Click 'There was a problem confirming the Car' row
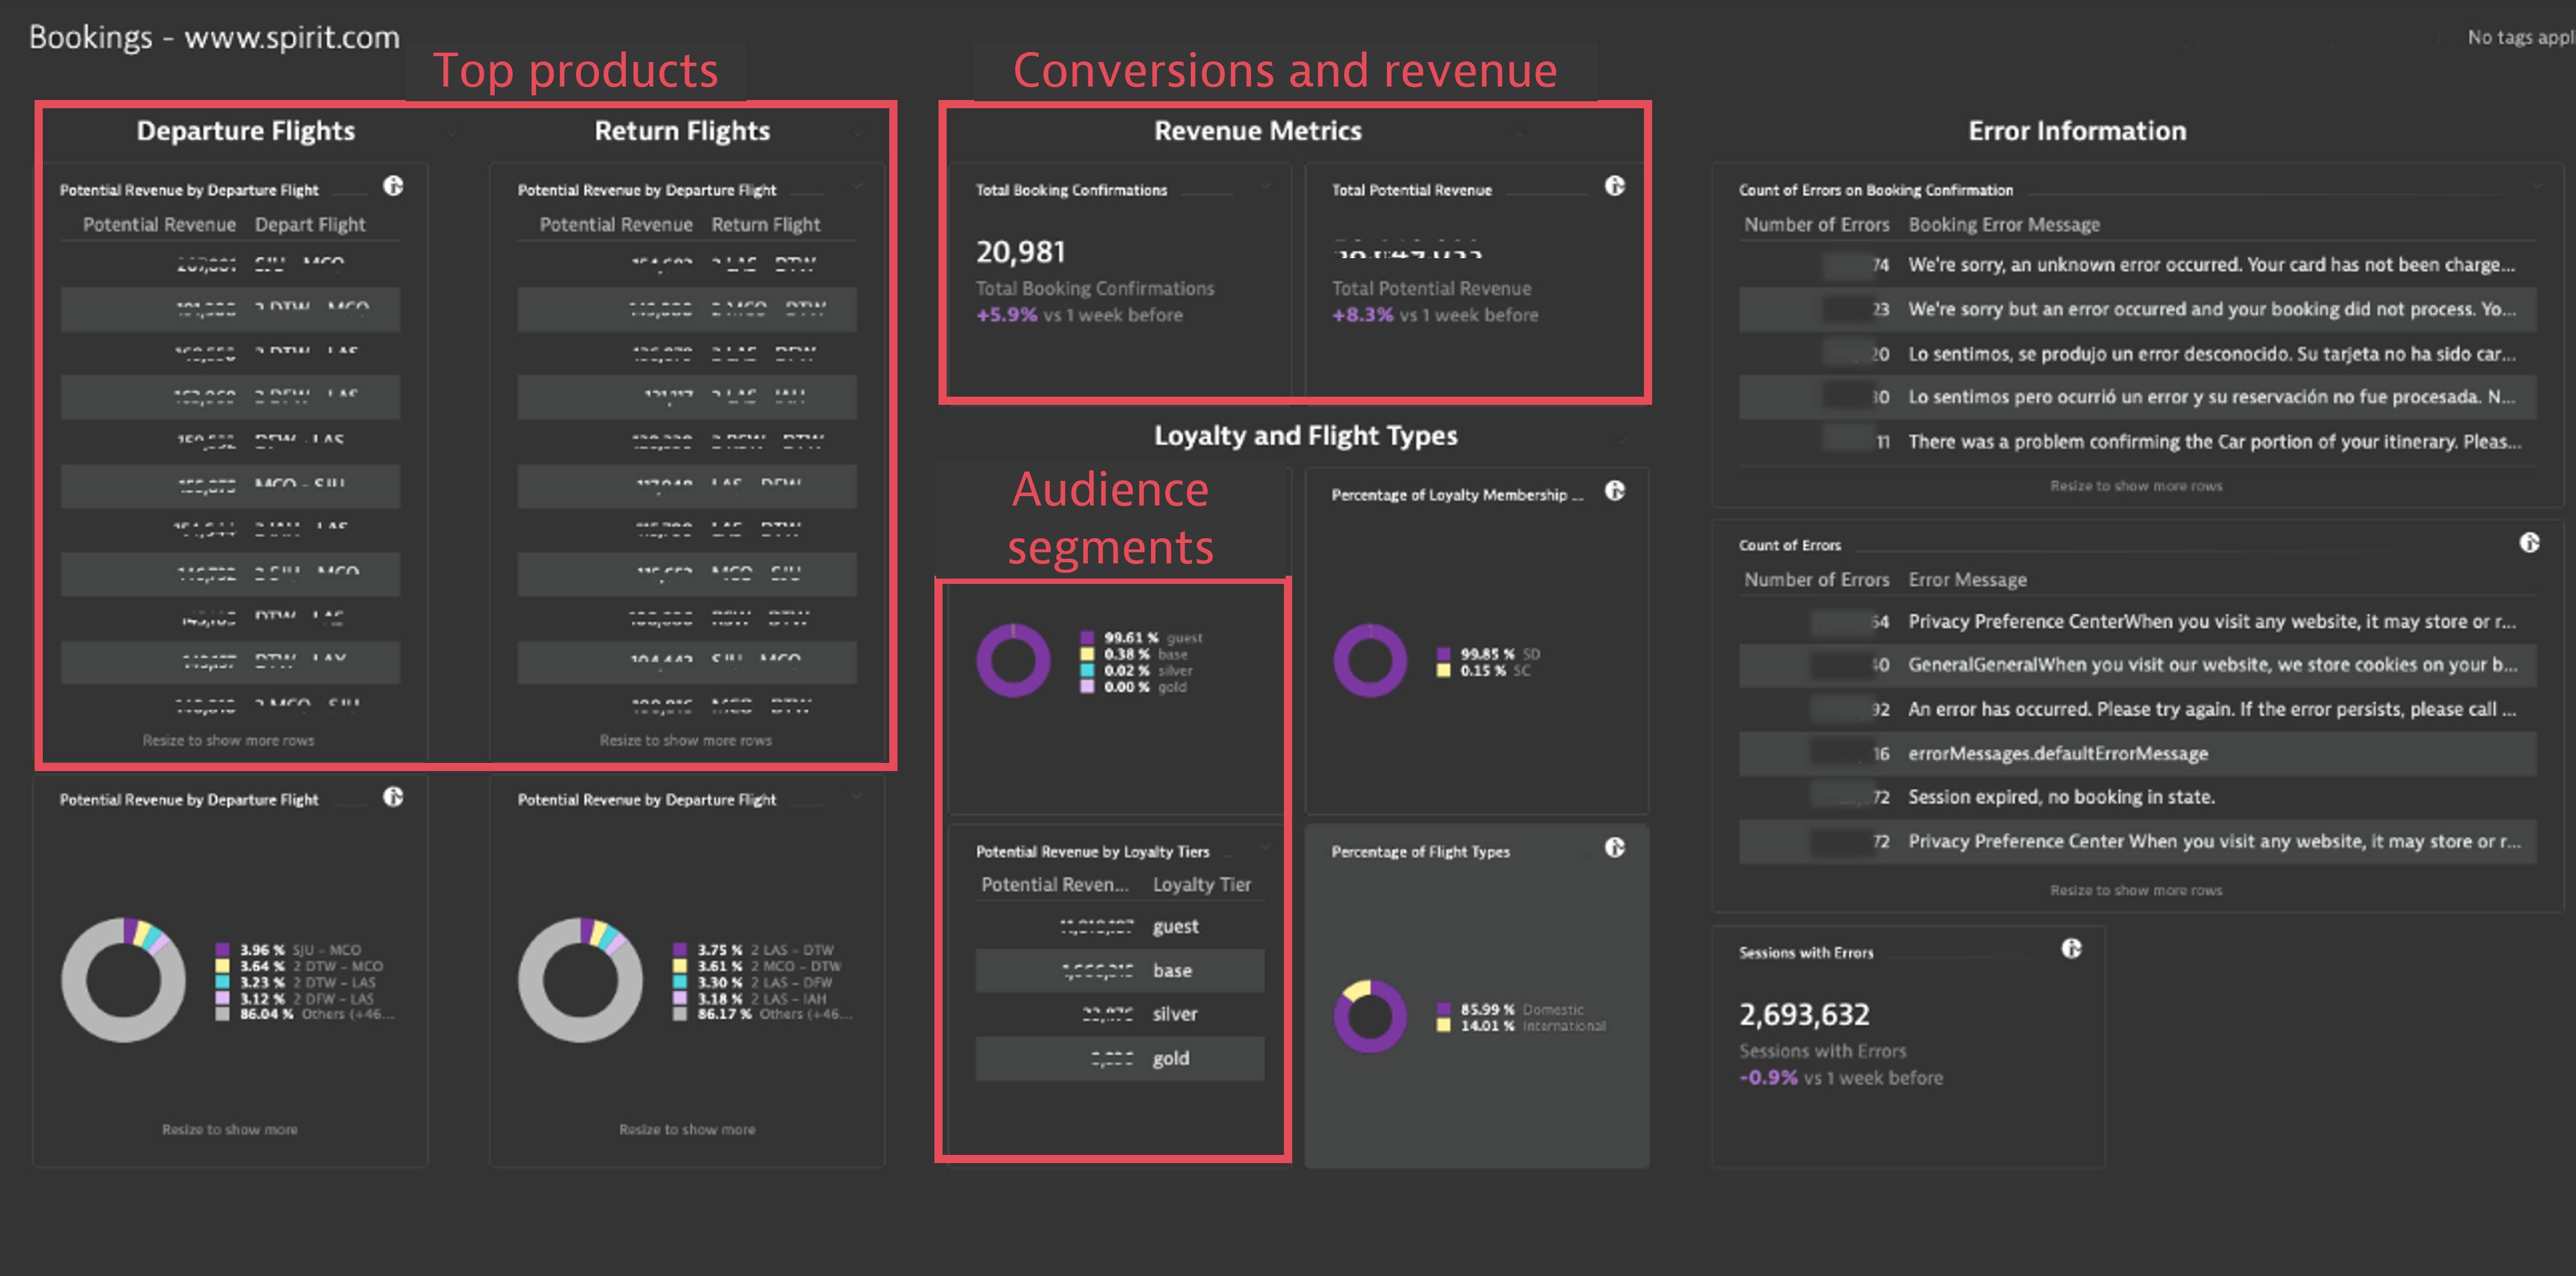Screen dimensions: 2576x1276 coord(2138,442)
